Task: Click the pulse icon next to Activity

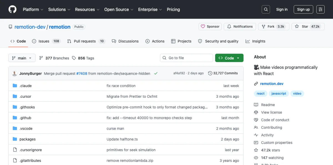Action: (256, 135)
